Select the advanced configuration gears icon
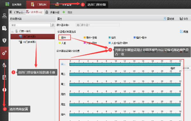 pyautogui.click(x=4, y=53)
